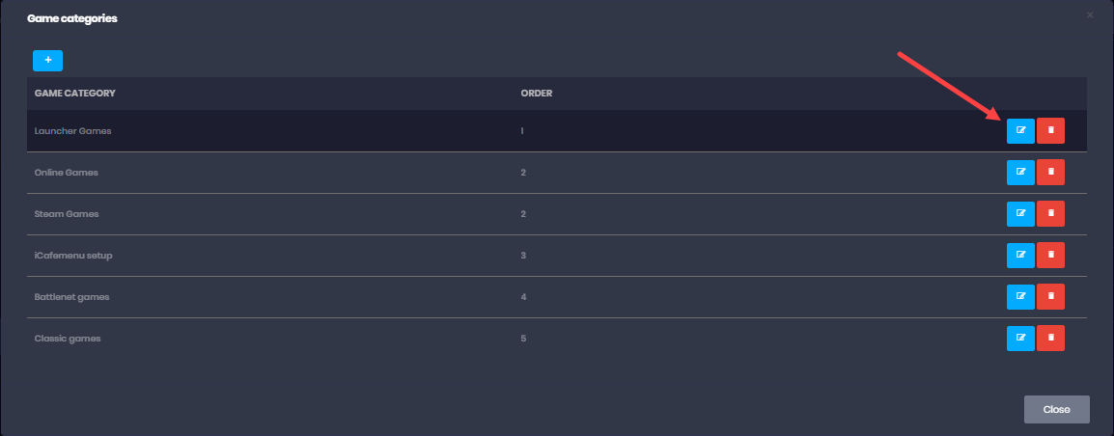Edit the Launcher Games category
The height and width of the screenshot is (436, 1114).
[x=1020, y=131]
